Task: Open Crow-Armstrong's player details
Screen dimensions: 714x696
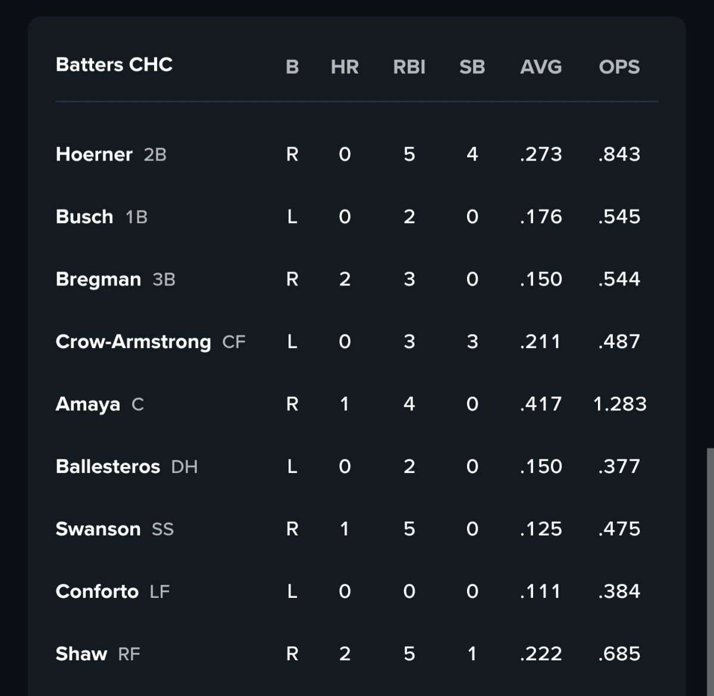Action: 133,341
